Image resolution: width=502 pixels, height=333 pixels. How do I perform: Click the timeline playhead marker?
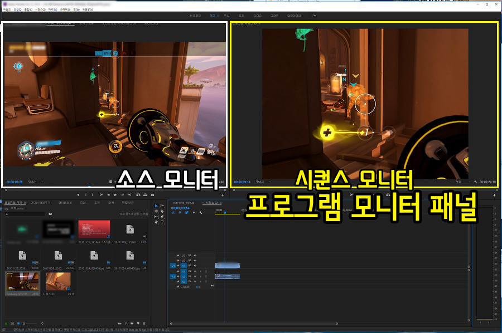(225, 213)
